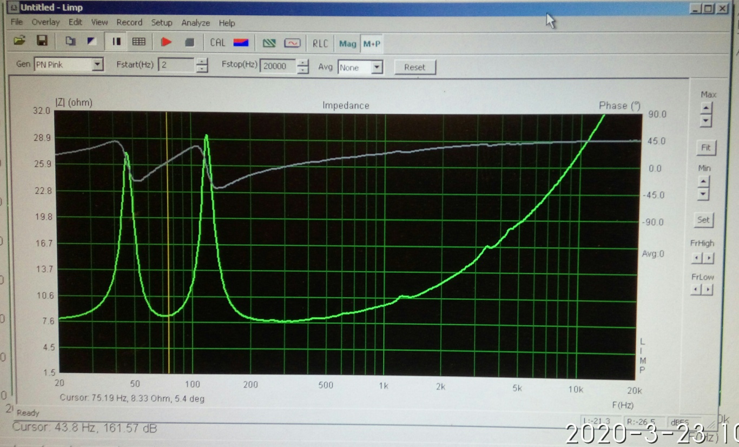Click the Set button

pos(703,220)
